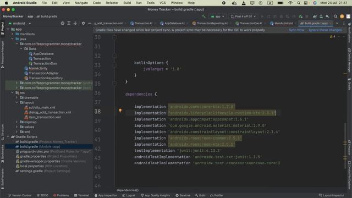The height and width of the screenshot is (198, 352).
Task: Open the Profiler tool window
Action: click(x=217, y=195)
